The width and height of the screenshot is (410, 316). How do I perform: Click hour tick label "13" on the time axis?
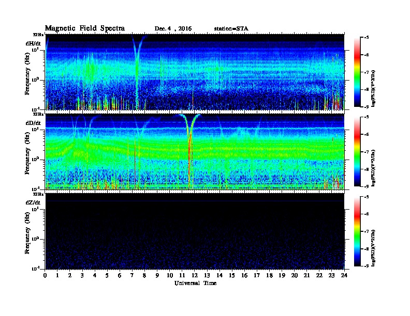[x=207, y=275]
